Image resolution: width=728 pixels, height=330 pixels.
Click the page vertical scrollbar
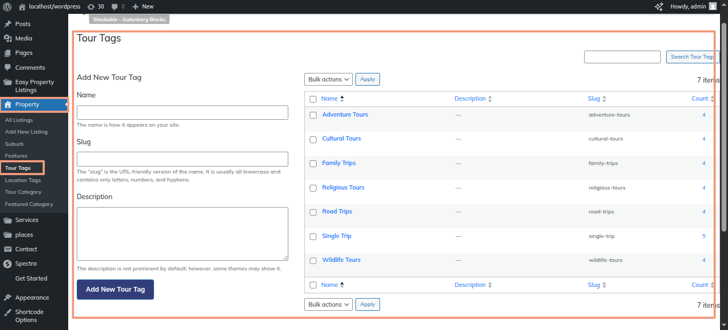(x=724, y=127)
